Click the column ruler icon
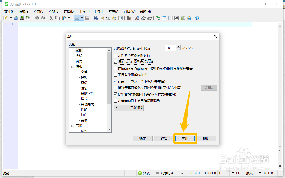285x178 pixels. click(x=129, y=18)
